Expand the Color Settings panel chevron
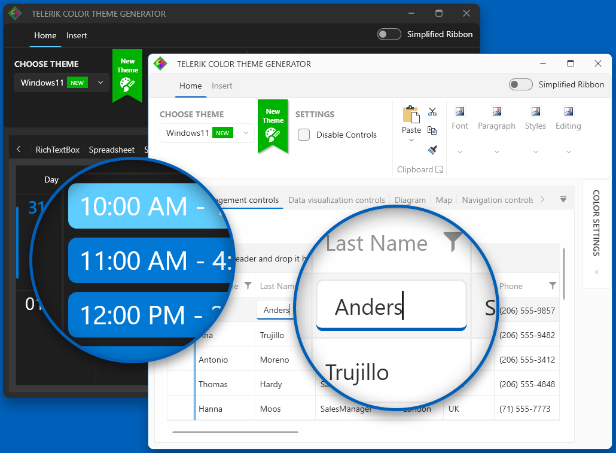The width and height of the screenshot is (616, 453). pyautogui.click(x=596, y=272)
